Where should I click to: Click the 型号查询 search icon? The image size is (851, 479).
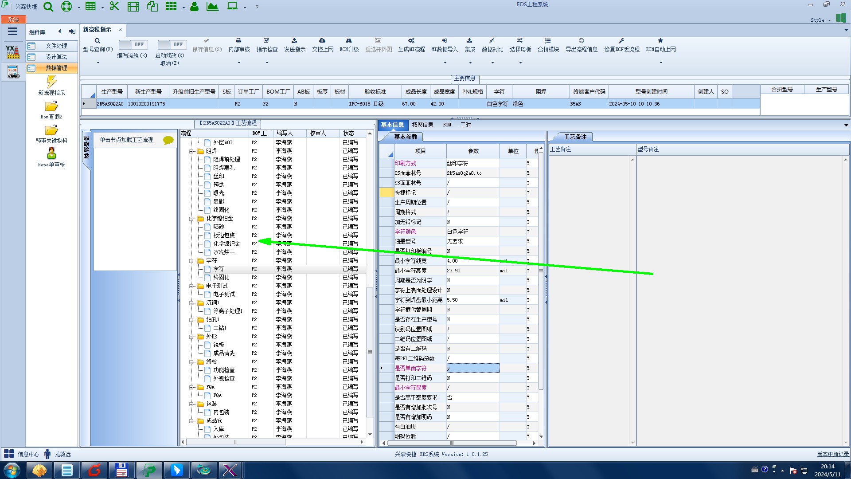(x=98, y=41)
